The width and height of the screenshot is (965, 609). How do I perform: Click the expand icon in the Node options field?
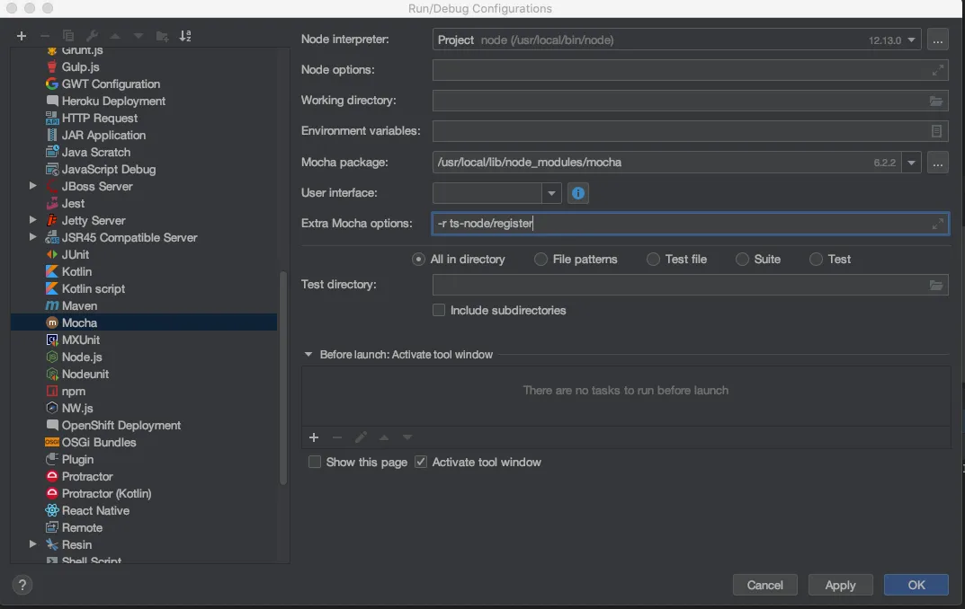pos(937,70)
